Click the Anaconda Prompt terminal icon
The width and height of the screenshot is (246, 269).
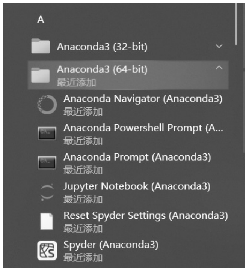click(47, 162)
